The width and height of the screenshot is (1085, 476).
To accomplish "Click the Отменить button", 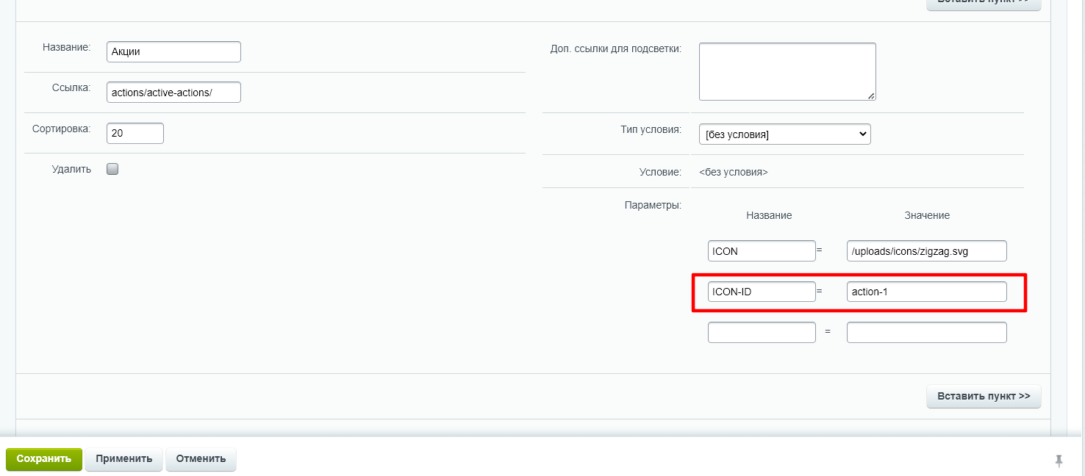I will coord(201,459).
